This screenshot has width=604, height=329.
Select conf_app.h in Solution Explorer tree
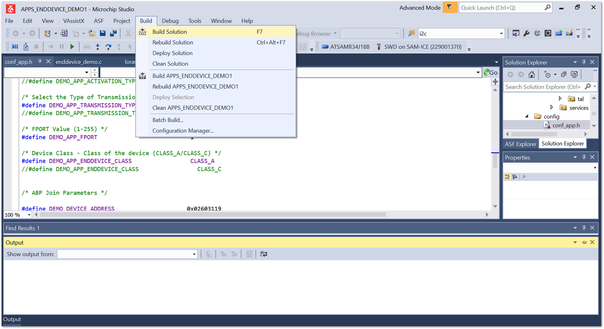(x=566, y=125)
